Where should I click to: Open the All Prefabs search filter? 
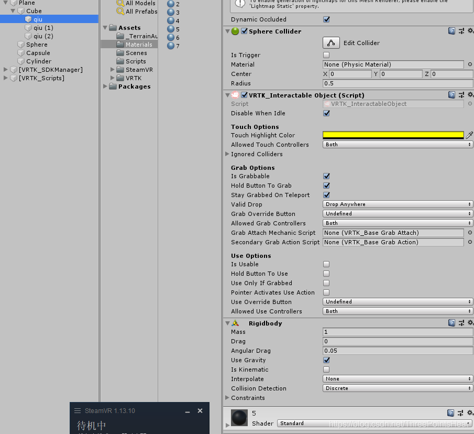[x=137, y=12]
